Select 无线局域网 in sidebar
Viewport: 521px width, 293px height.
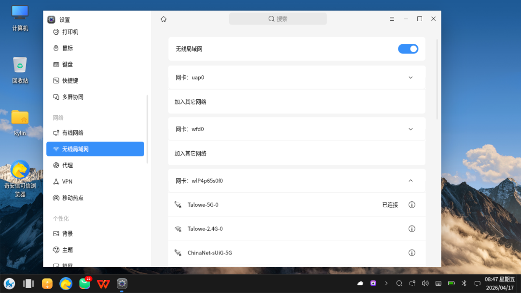[x=95, y=149]
